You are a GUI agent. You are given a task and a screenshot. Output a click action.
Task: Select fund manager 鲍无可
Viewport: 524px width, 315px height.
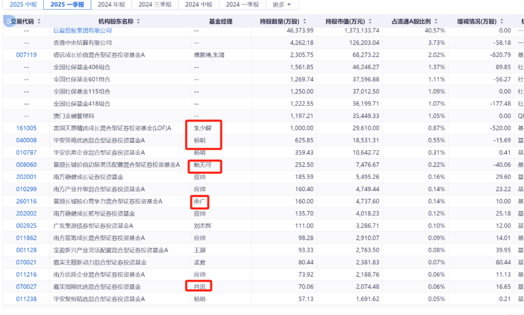[202, 164]
